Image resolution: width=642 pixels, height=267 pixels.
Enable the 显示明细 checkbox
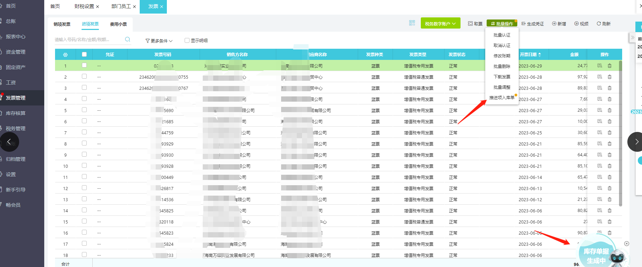(x=187, y=40)
